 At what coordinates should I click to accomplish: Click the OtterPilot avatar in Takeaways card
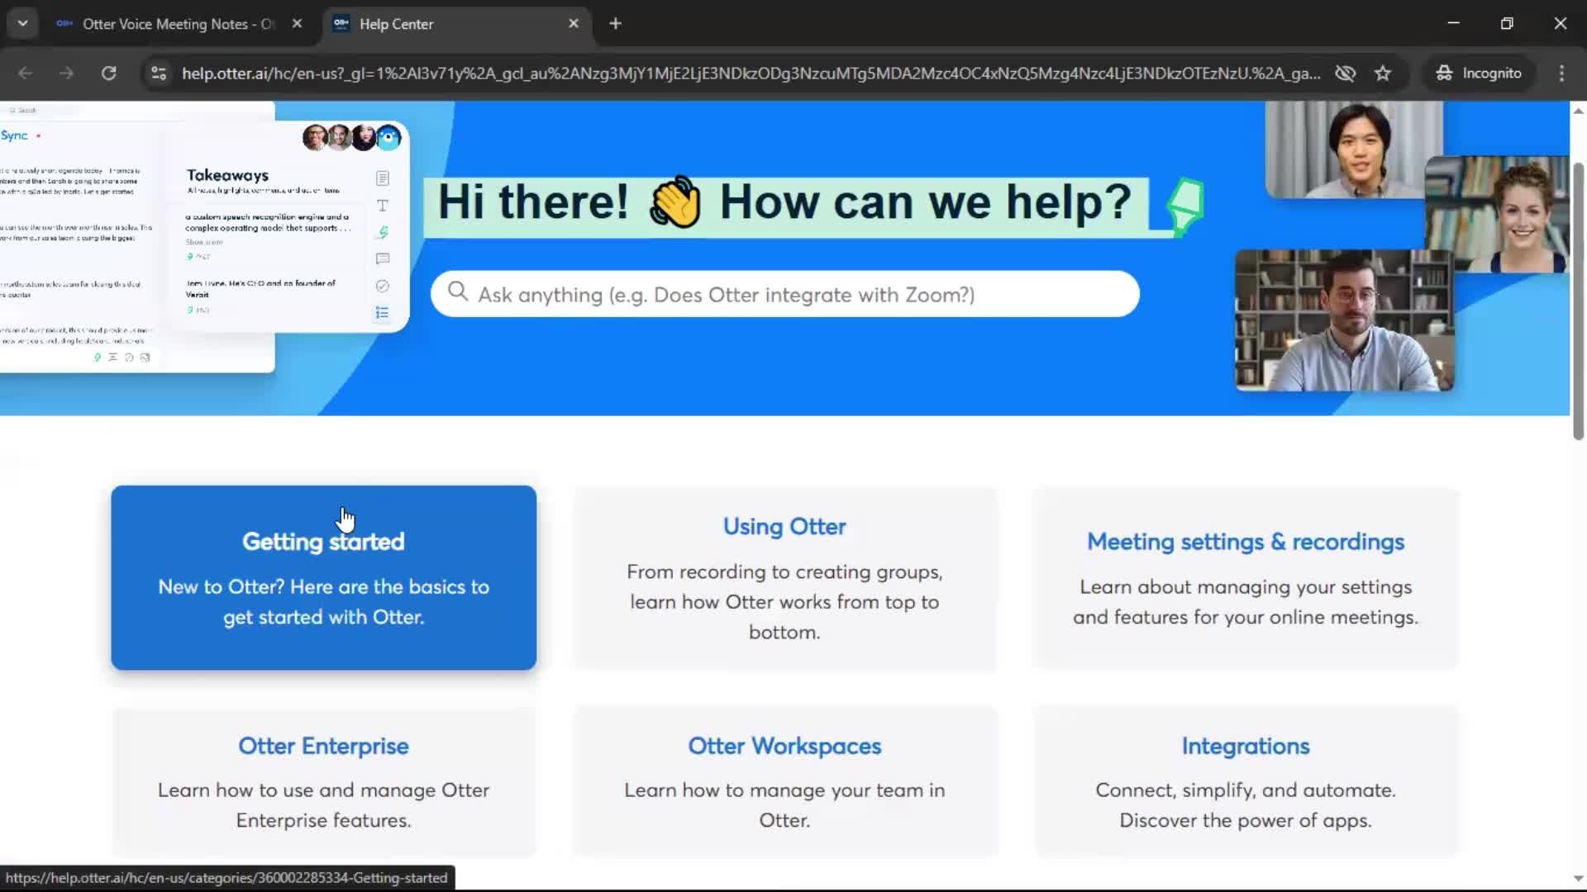pyautogui.click(x=388, y=137)
